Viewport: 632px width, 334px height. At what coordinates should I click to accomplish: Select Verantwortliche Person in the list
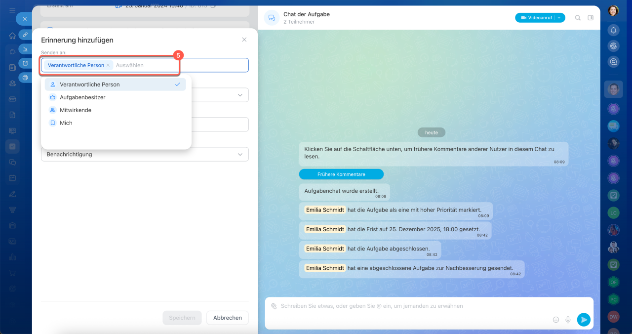coord(115,84)
